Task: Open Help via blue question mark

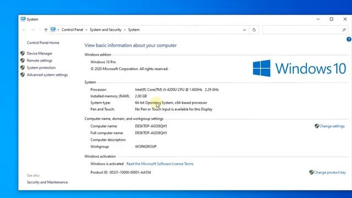Action: (x=349, y=39)
